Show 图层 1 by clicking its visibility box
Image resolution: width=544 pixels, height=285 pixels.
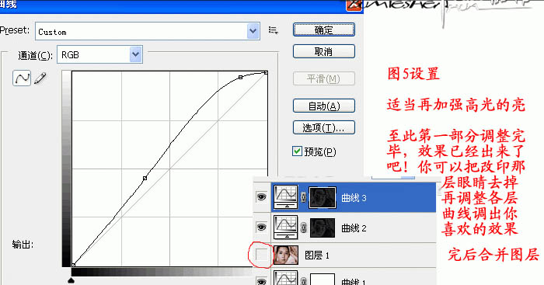click(262, 255)
